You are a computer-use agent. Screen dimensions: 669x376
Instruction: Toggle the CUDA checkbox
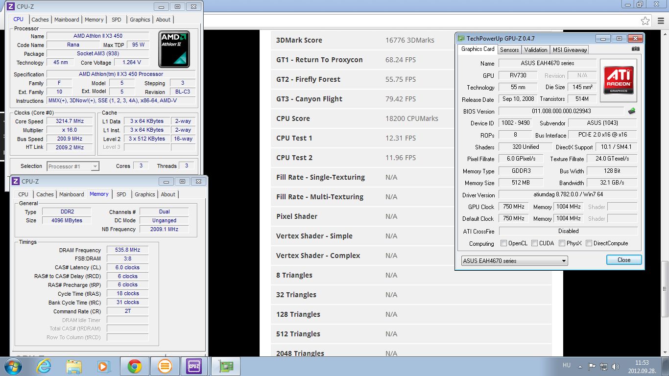pos(534,243)
